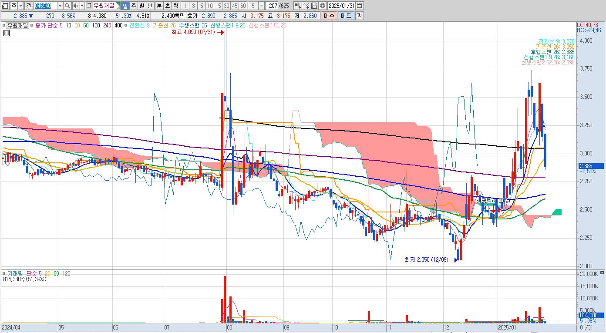Click the square marker before 종가 단순 legend
The height and width of the screenshot is (333, 606).
(31, 25)
